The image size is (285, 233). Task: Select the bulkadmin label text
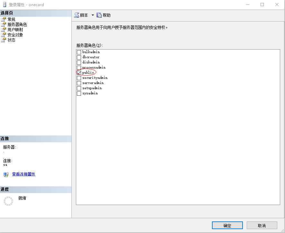91,52
